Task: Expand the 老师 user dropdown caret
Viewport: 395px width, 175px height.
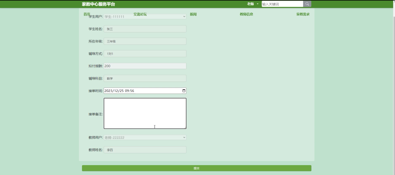Action: (258, 4)
